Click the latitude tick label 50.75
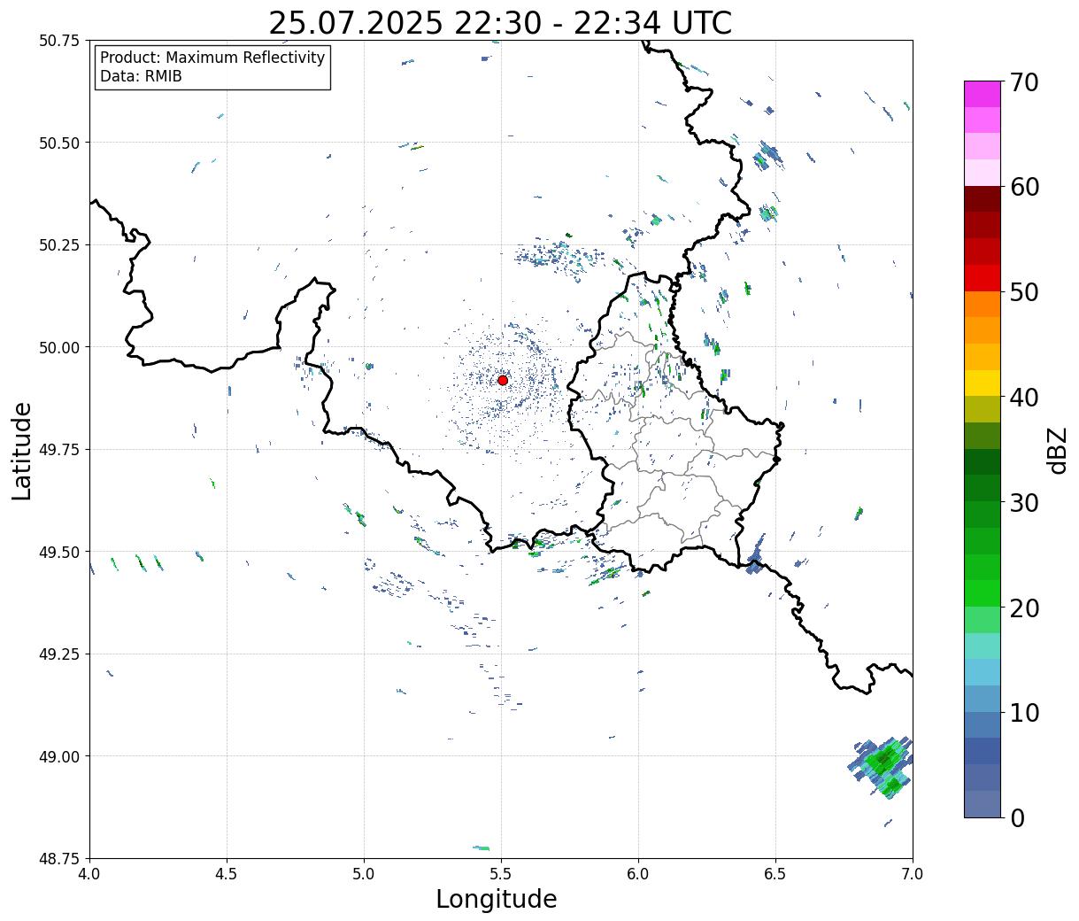1079x921 pixels. [x=58, y=41]
